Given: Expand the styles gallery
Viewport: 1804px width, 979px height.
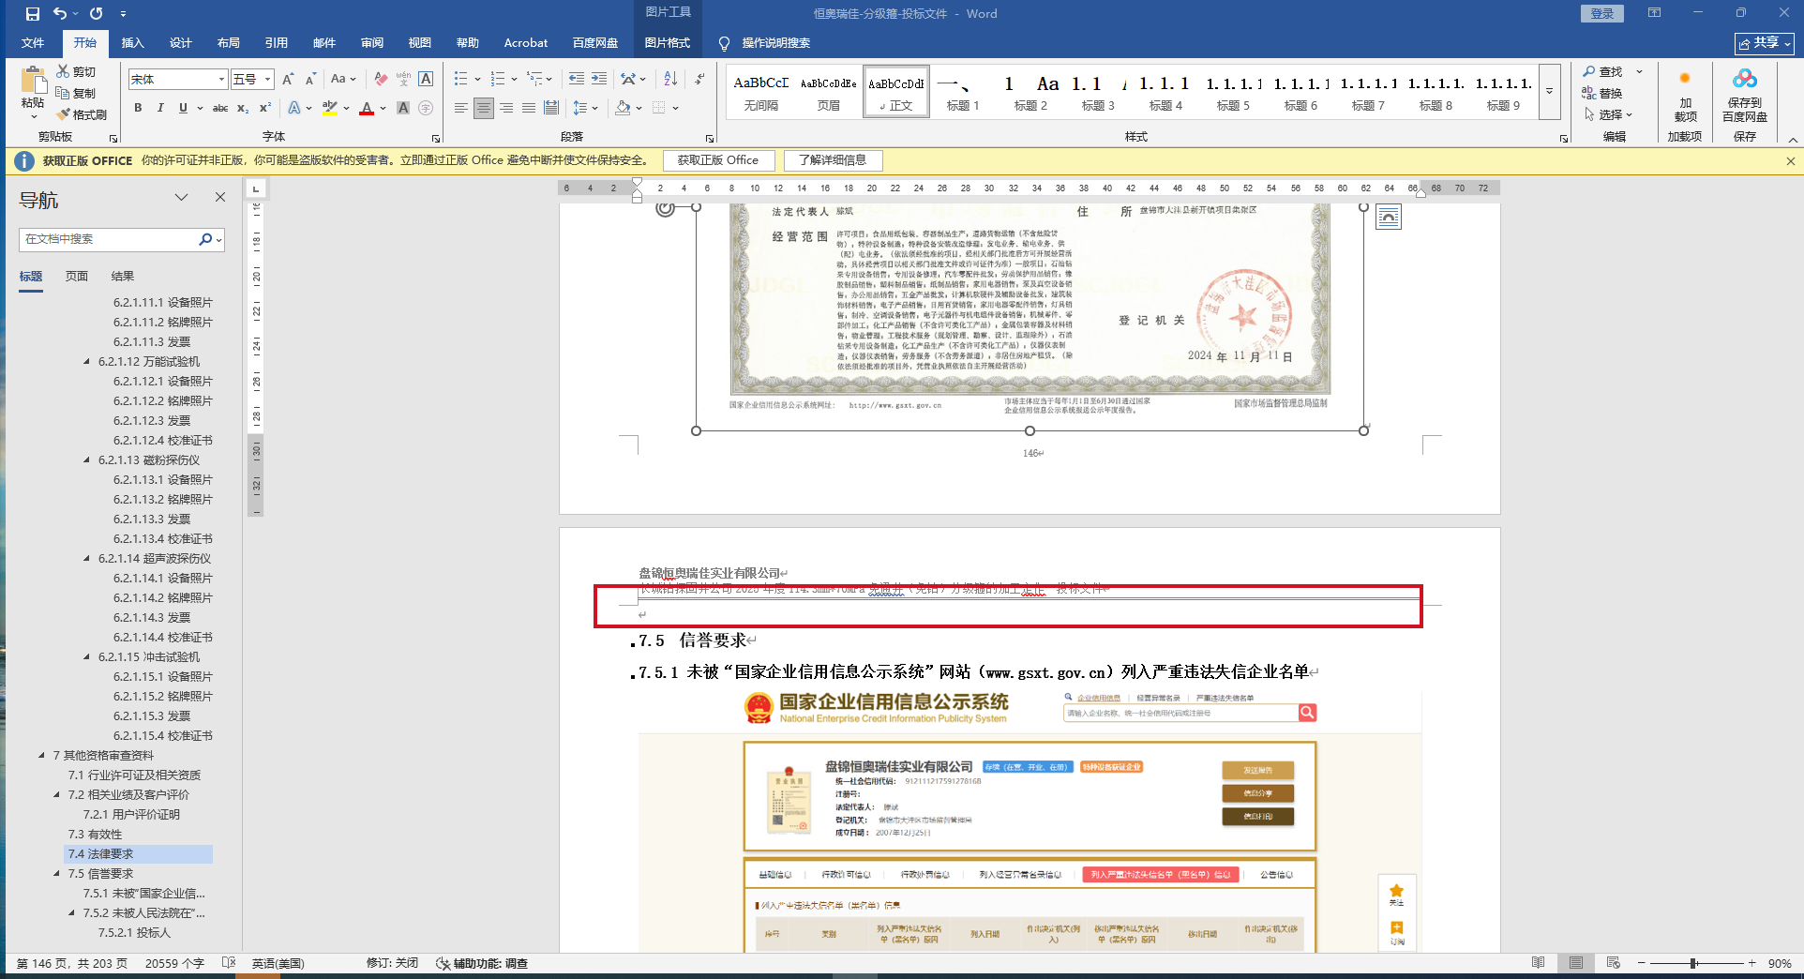Looking at the screenshot, I should pyautogui.click(x=1549, y=92).
